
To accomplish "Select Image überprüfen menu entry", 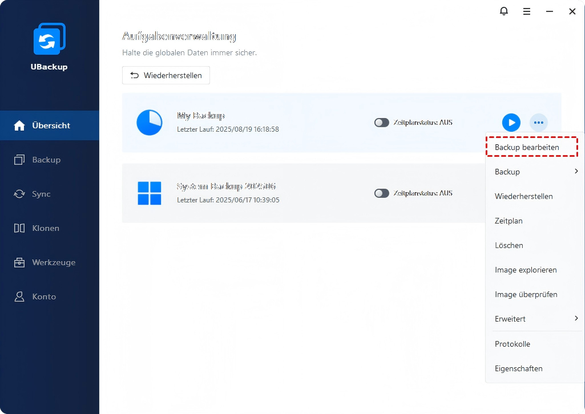I will tap(526, 294).
